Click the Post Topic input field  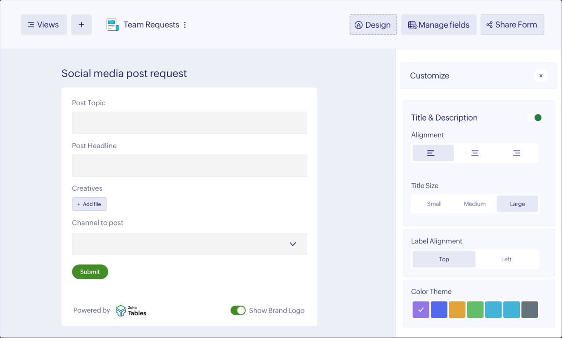coord(190,123)
